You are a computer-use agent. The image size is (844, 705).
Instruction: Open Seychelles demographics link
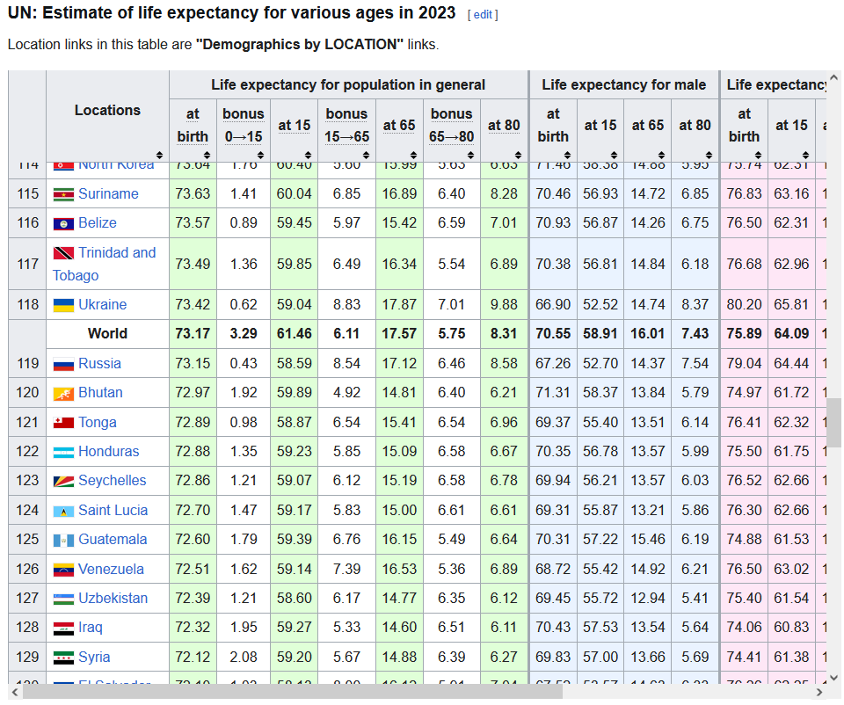pyautogui.click(x=113, y=480)
